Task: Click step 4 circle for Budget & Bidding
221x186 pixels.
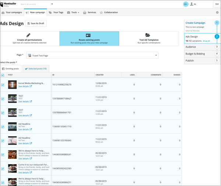Action: pyautogui.click(x=217, y=53)
